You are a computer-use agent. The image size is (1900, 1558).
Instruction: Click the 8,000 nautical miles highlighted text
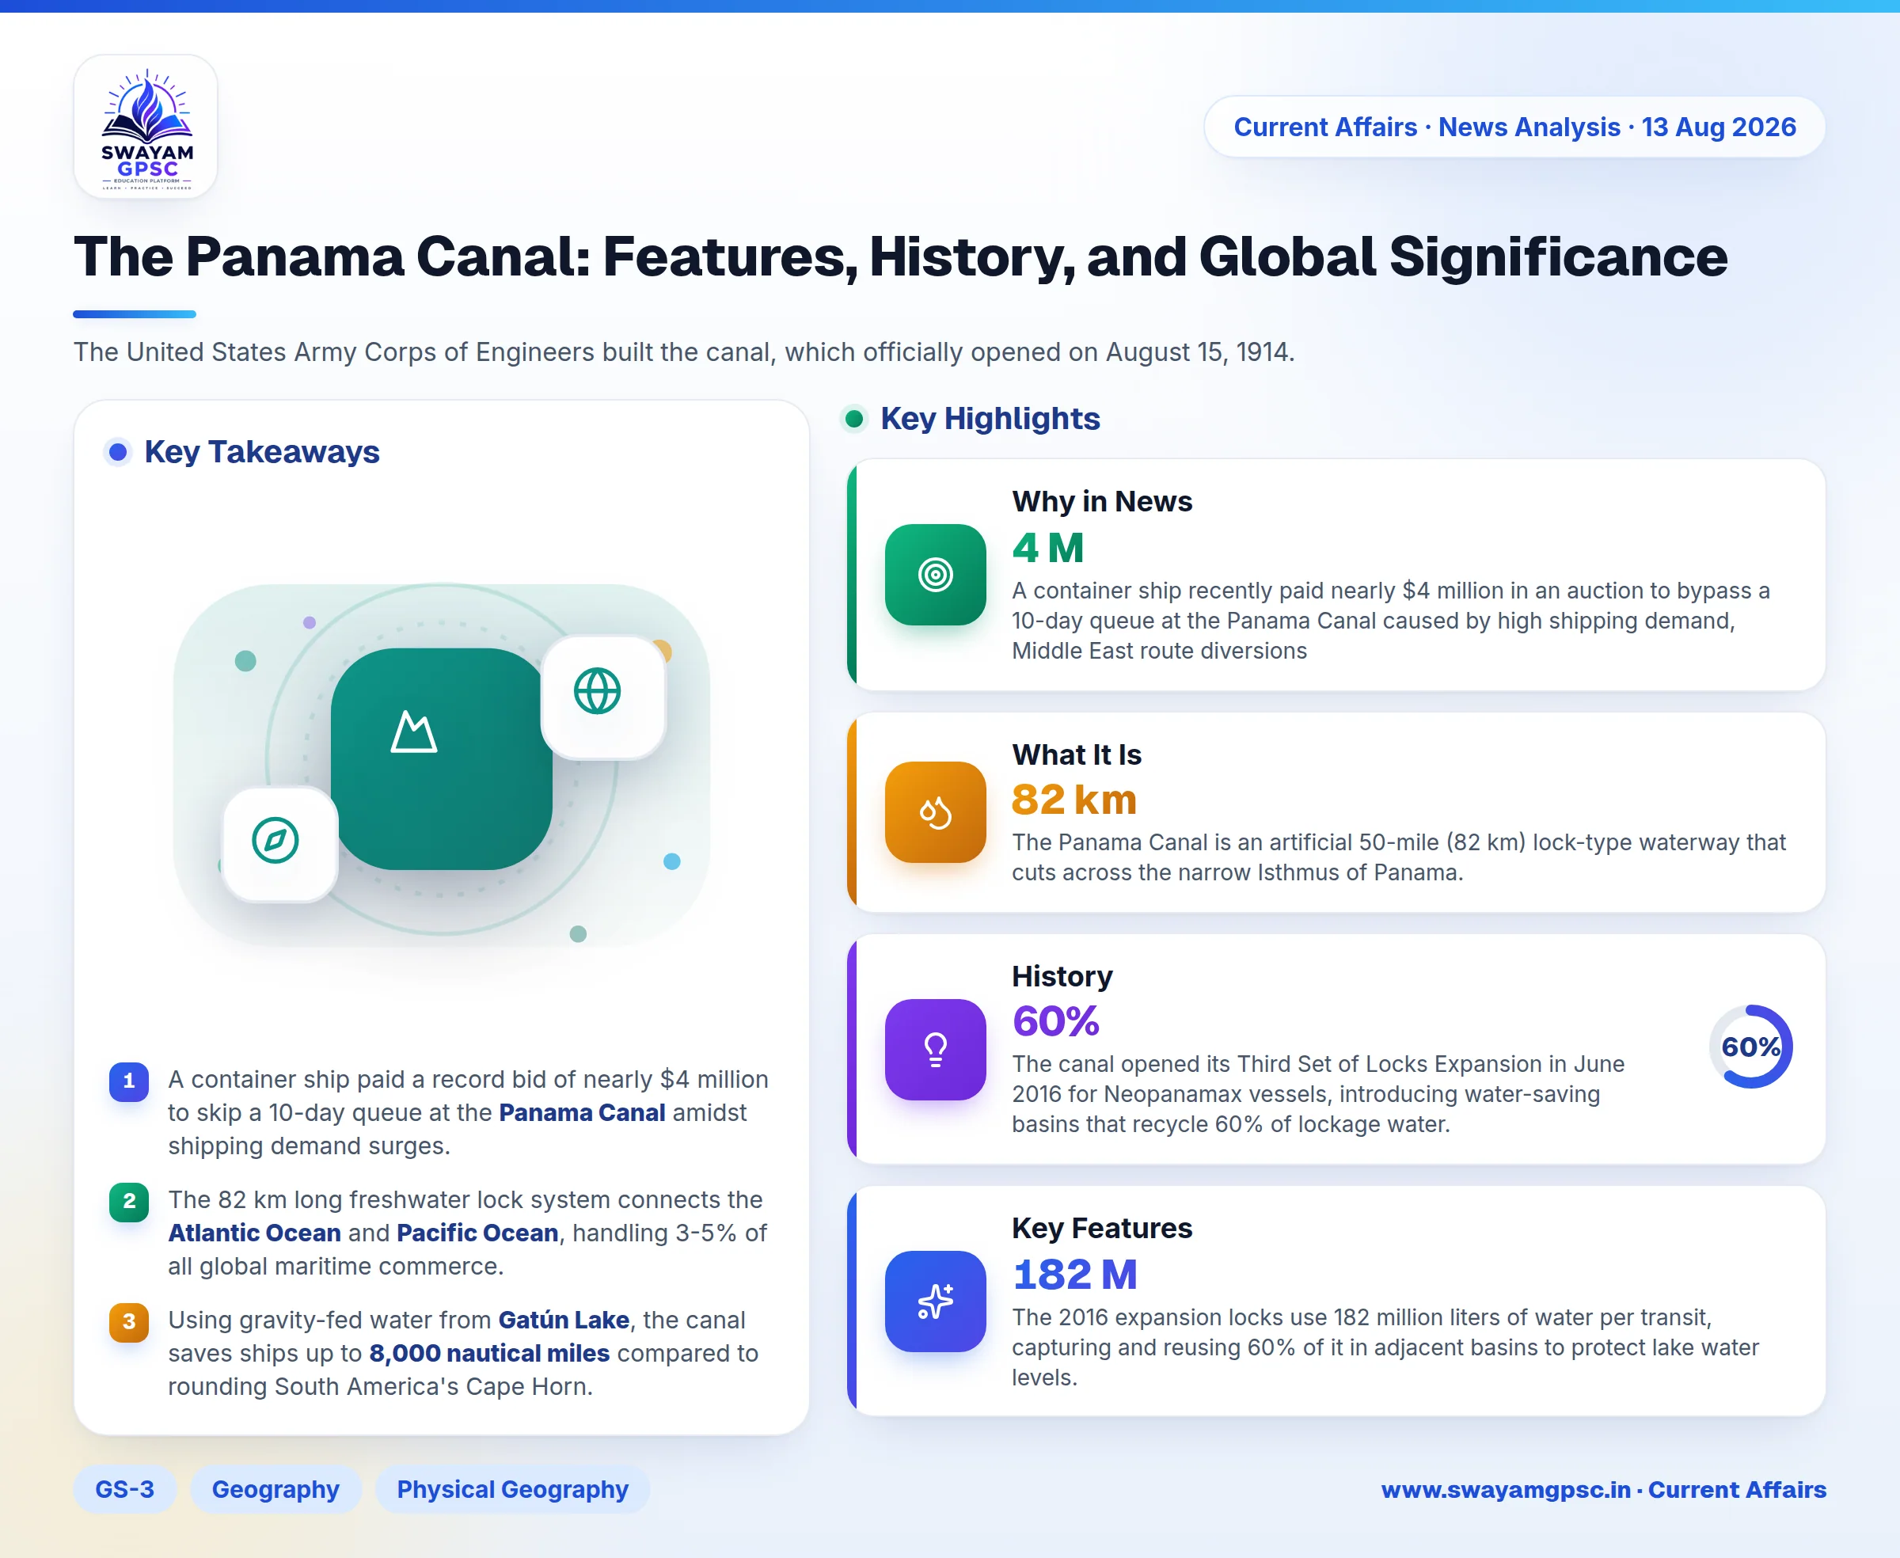coord(489,1352)
